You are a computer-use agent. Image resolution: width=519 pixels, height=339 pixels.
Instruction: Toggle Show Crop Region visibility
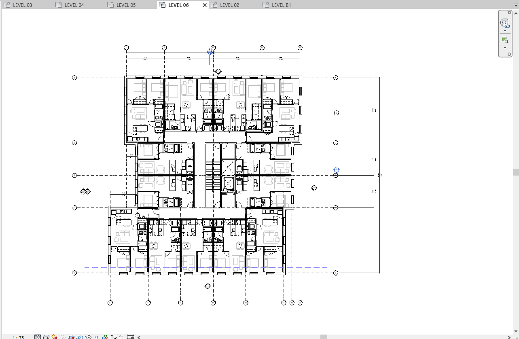click(79, 337)
